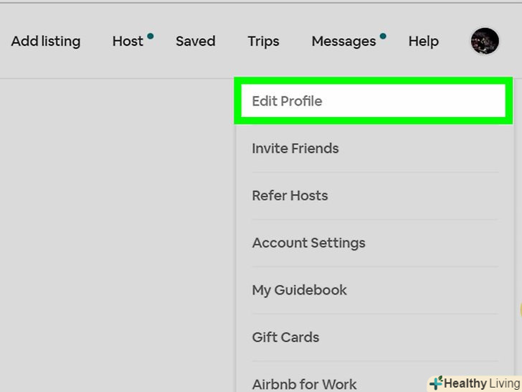Open Airbnb for Work entry
522x392 pixels.
click(x=304, y=384)
